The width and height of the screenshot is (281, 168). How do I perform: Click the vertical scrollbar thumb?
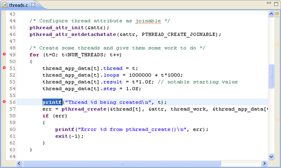point(271,76)
